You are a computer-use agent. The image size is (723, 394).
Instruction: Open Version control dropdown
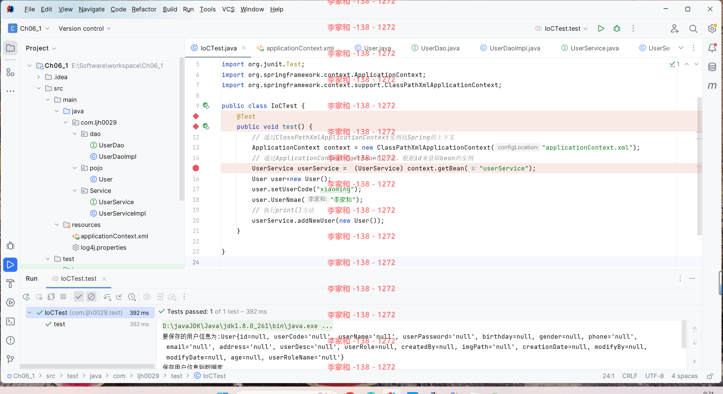[x=85, y=28]
